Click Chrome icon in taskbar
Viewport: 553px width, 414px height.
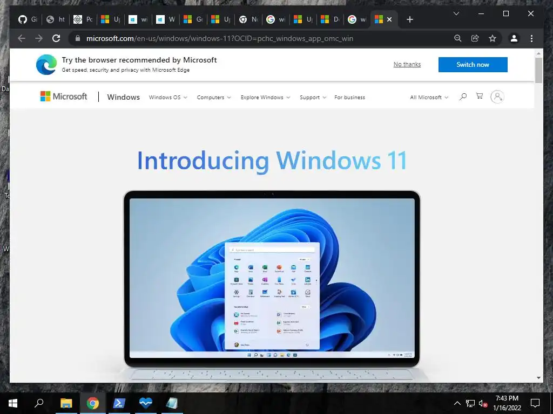[x=93, y=403]
